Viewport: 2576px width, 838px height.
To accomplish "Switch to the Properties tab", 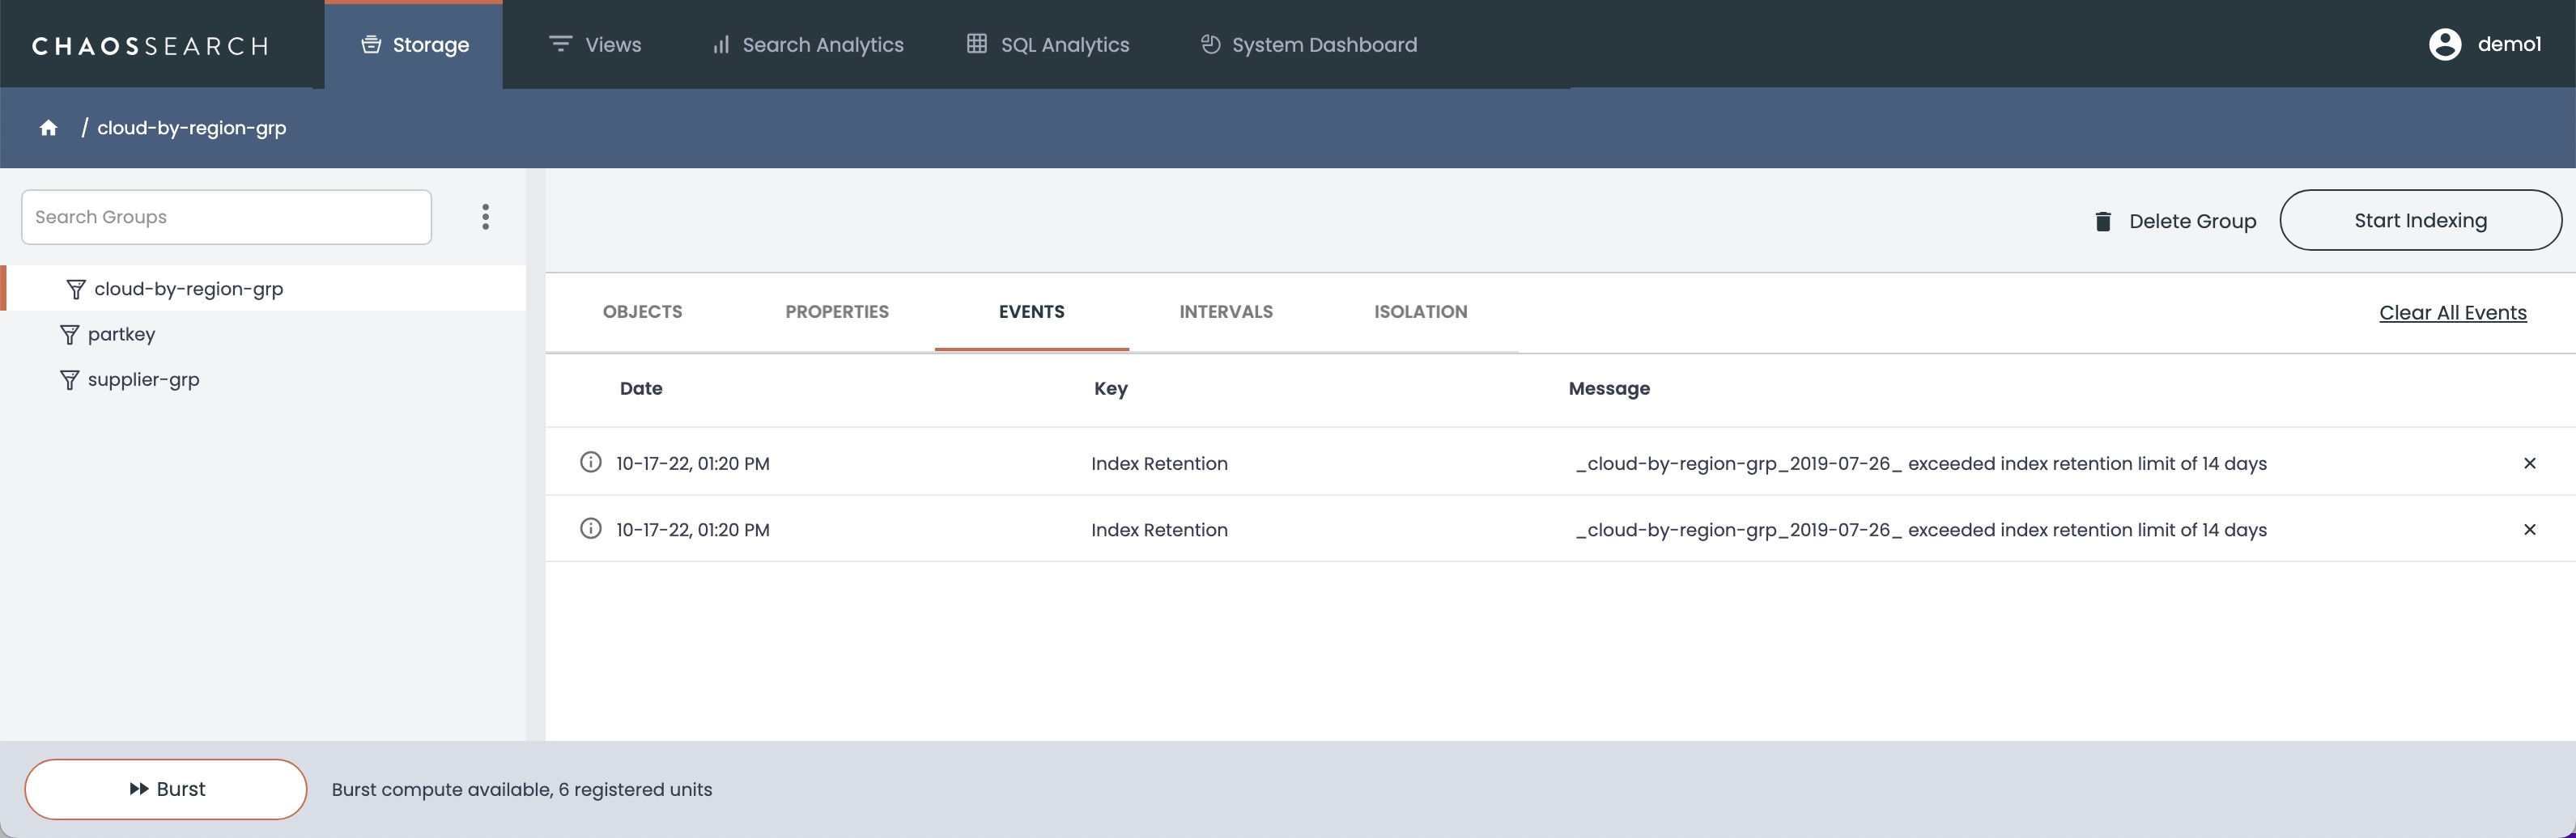I will click(x=837, y=311).
